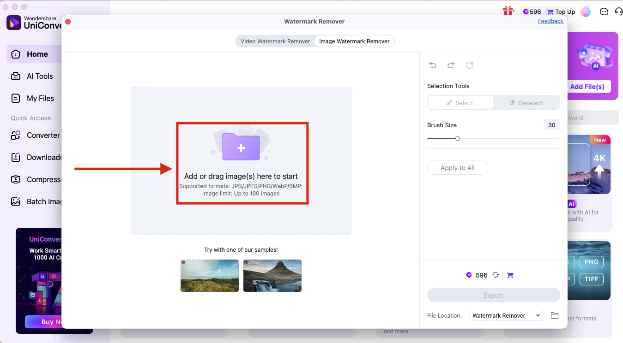The width and height of the screenshot is (623, 343).
Task: Adjust the Brush Size slider handle
Action: (x=458, y=138)
